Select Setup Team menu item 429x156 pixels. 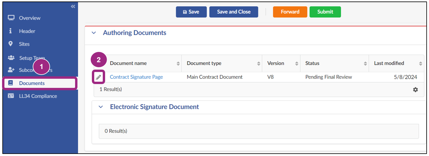pos(32,58)
